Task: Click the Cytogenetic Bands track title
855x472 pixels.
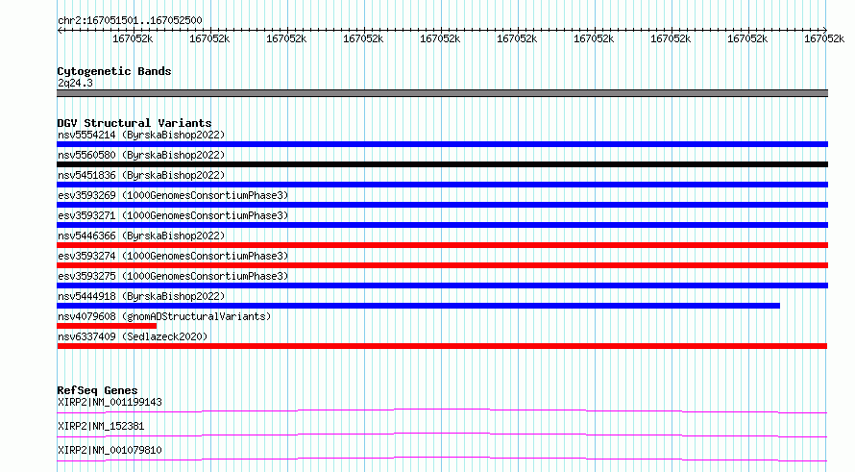Action: point(114,71)
